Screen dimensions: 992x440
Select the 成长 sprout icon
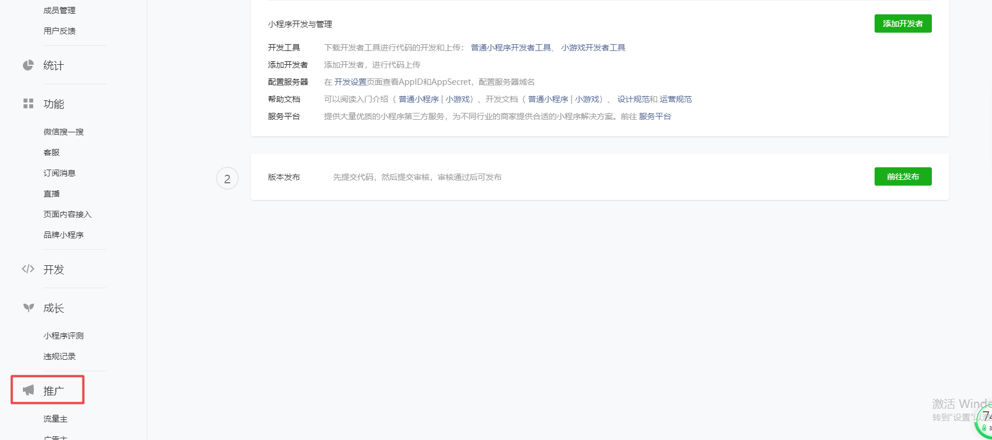click(x=28, y=308)
